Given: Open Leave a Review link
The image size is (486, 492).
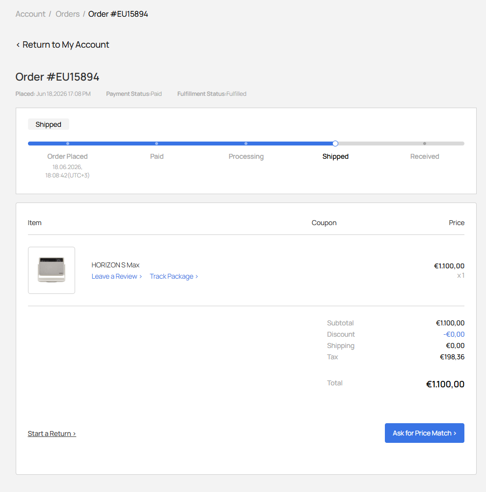Looking at the screenshot, I should [x=116, y=276].
